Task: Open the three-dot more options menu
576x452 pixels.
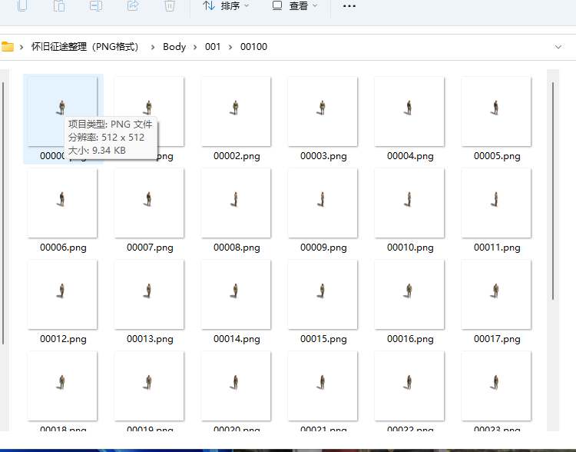Action: 349,6
